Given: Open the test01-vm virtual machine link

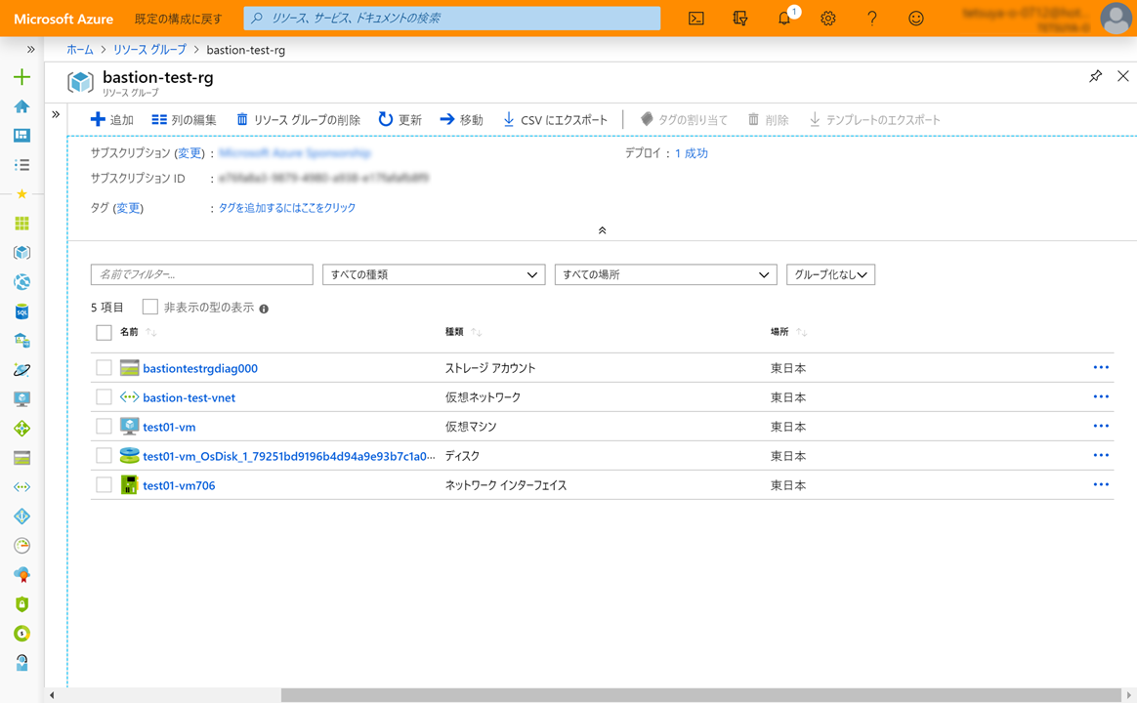Looking at the screenshot, I should coord(169,427).
